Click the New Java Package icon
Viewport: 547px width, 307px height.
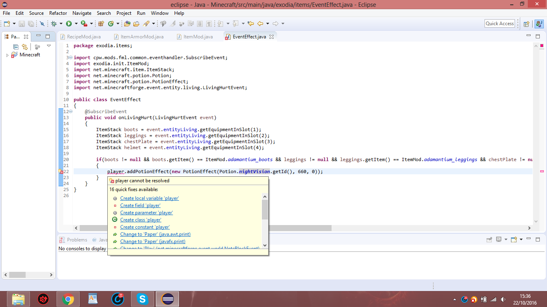(101, 24)
